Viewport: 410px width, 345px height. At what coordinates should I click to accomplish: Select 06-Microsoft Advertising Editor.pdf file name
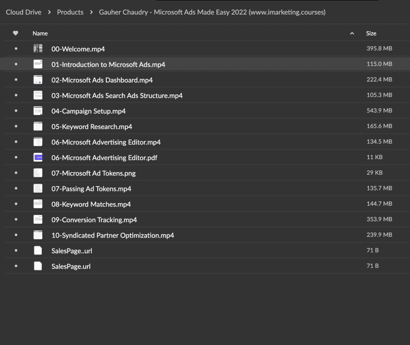coord(104,158)
